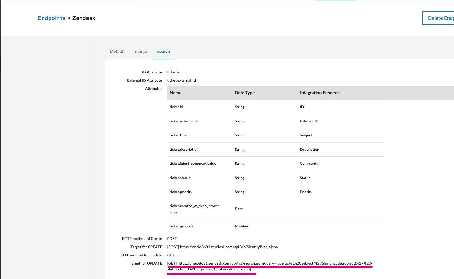Click the Integration Element column header

point(319,93)
